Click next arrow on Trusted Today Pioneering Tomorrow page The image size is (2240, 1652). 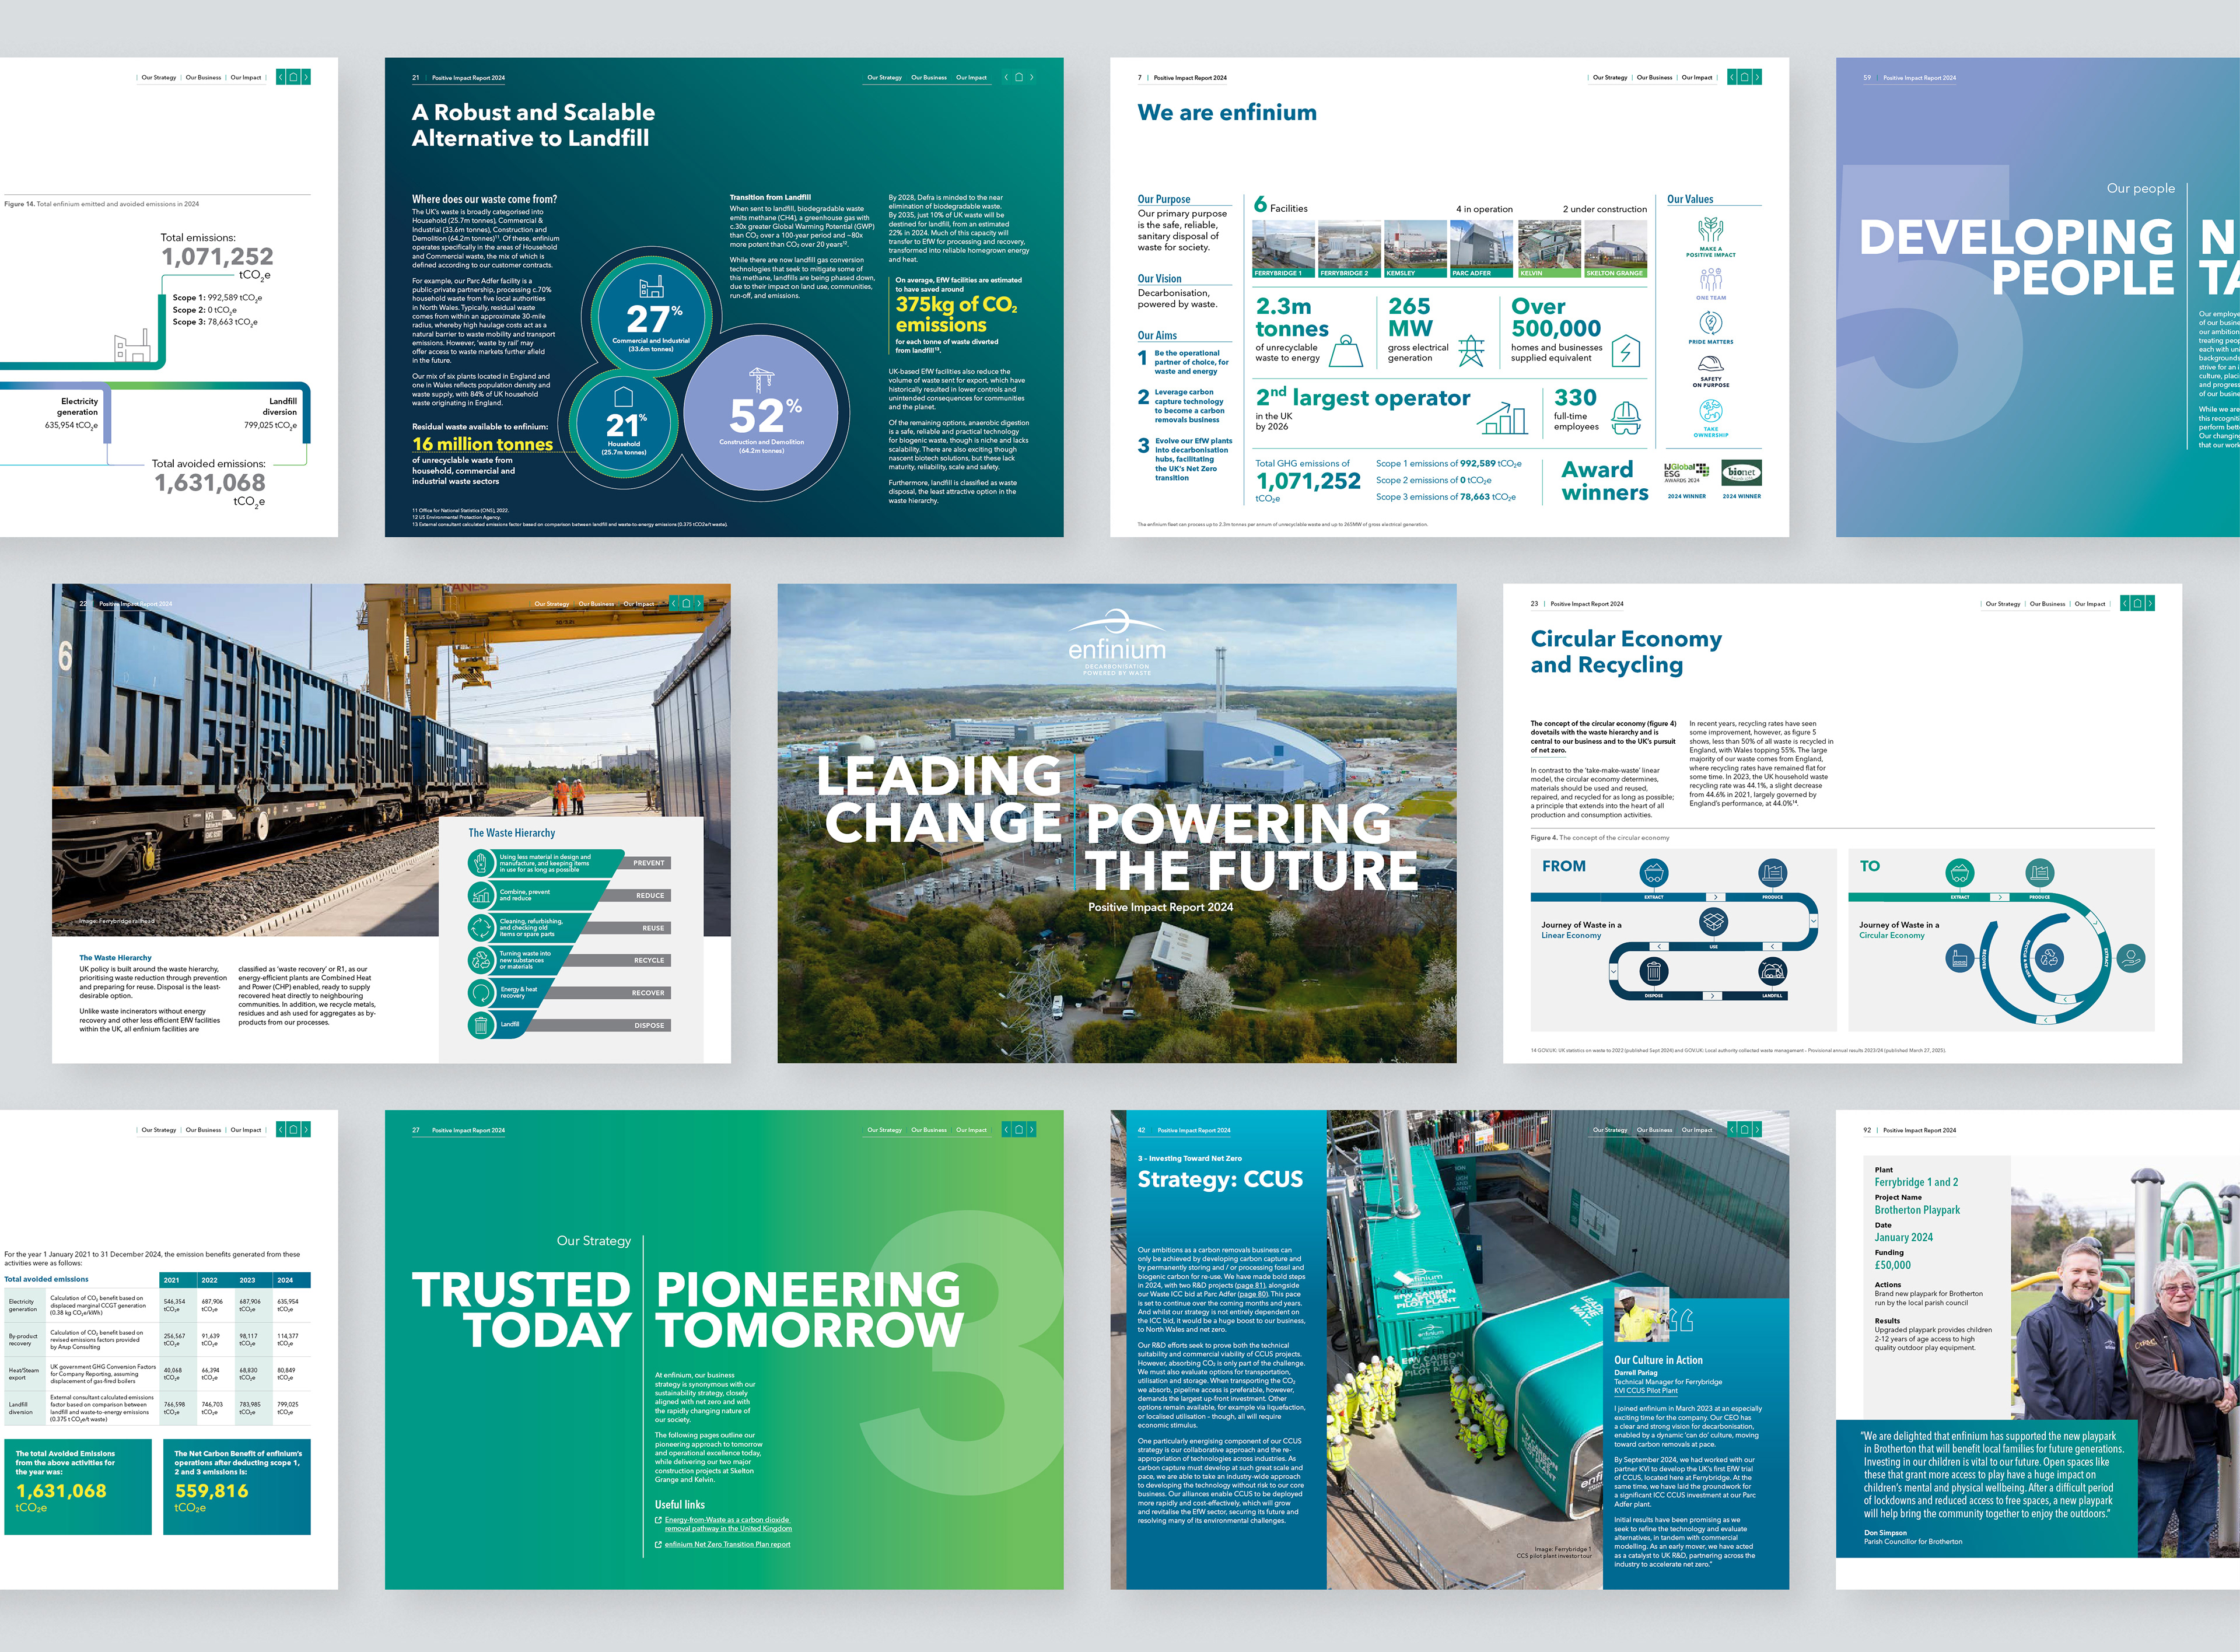pos(1031,1129)
